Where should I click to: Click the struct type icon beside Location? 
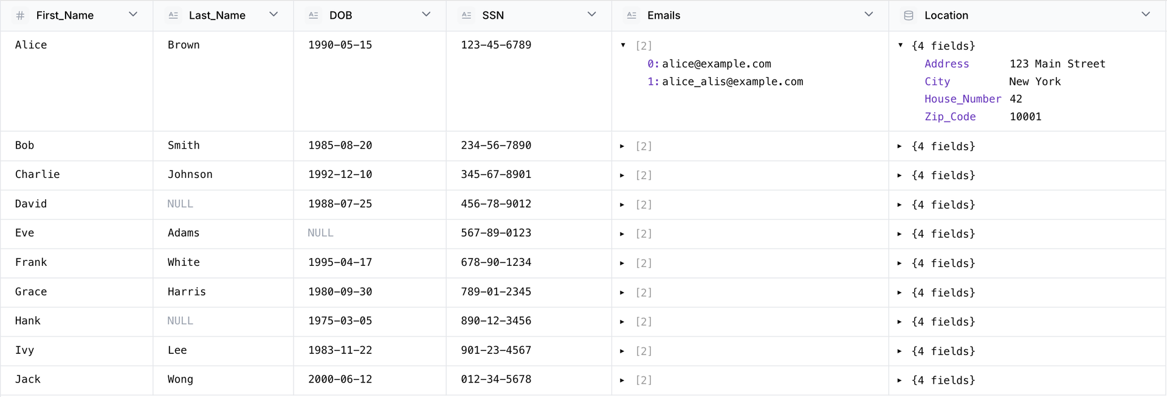pyautogui.click(x=908, y=16)
